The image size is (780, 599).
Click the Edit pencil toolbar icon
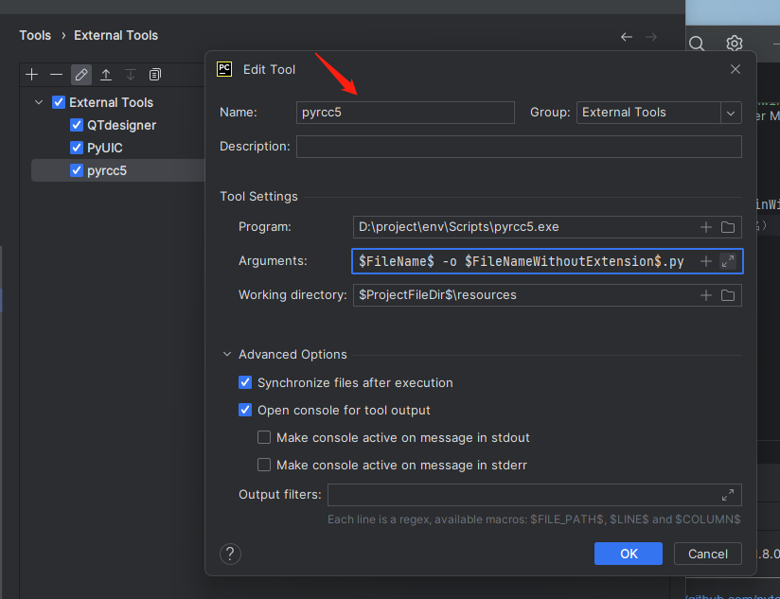coord(81,74)
